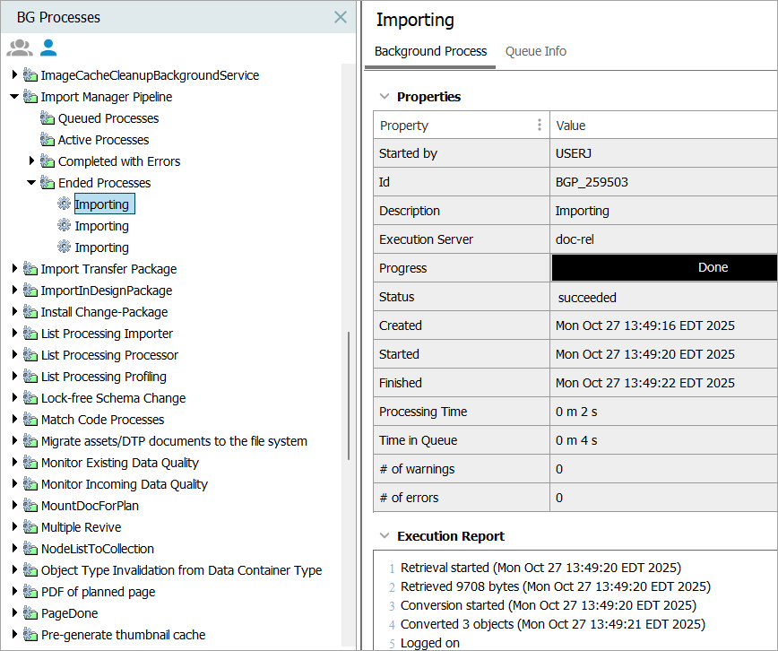Screen dimensions: 778x651
Task: Click the all users group icon
Action: (20, 48)
